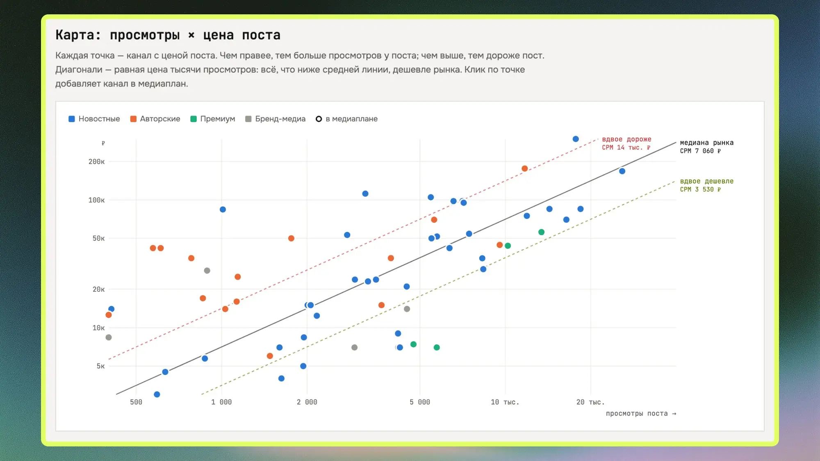The image size is (820, 461).
Task: Click 'вдвое дешевле CPM 3 530 ₽' label
Action: pyautogui.click(x=706, y=185)
